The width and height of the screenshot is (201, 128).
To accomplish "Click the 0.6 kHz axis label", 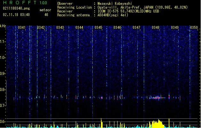I will point(3,122).
